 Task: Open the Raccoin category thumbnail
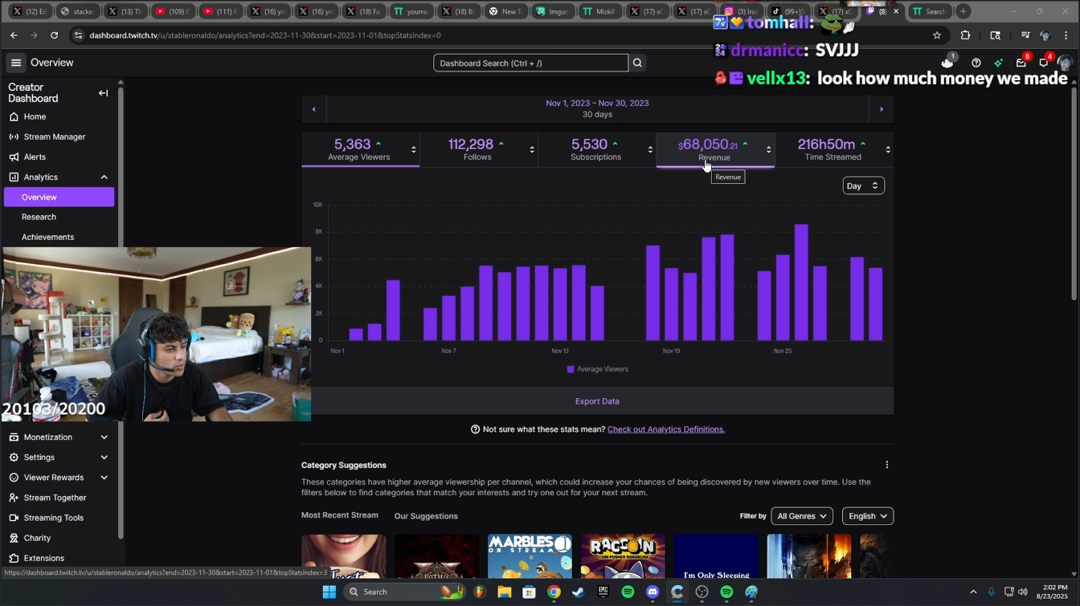(624, 556)
